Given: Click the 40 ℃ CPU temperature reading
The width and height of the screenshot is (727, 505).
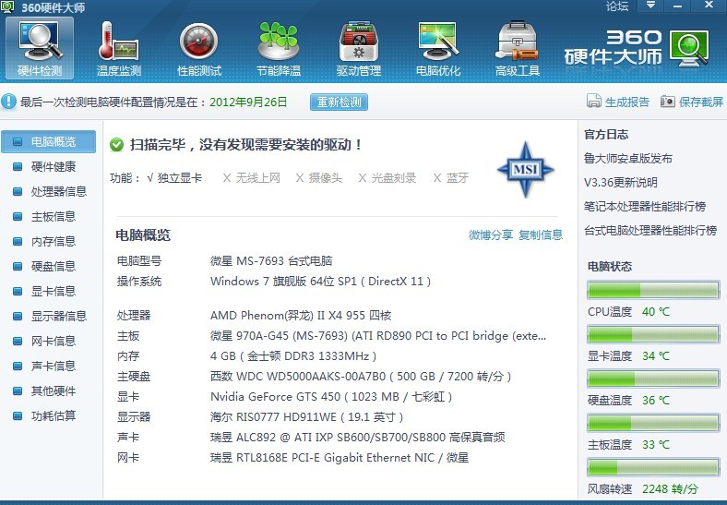Looking at the screenshot, I should pos(656,312).
